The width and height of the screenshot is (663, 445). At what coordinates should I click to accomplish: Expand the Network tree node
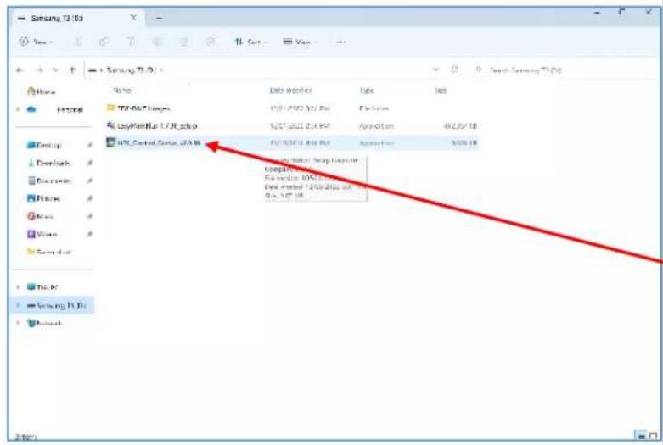click(x=18, y=324)
